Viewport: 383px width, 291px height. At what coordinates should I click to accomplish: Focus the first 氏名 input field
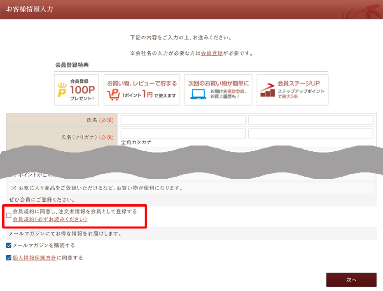(x=183, y=120)
